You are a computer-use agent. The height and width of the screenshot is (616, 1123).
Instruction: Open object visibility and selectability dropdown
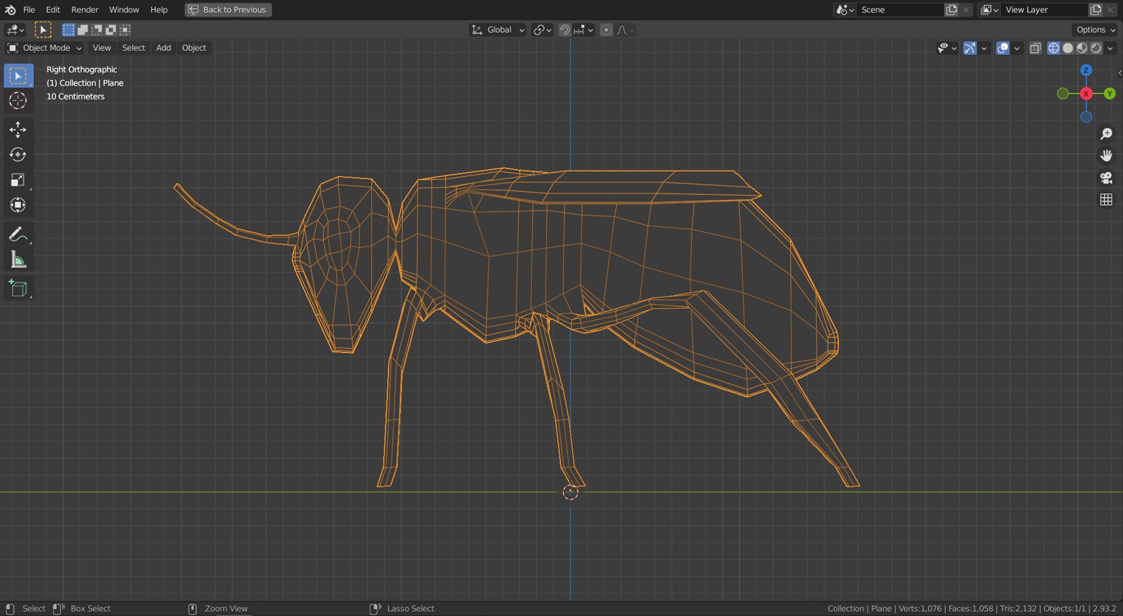[946, 48]
